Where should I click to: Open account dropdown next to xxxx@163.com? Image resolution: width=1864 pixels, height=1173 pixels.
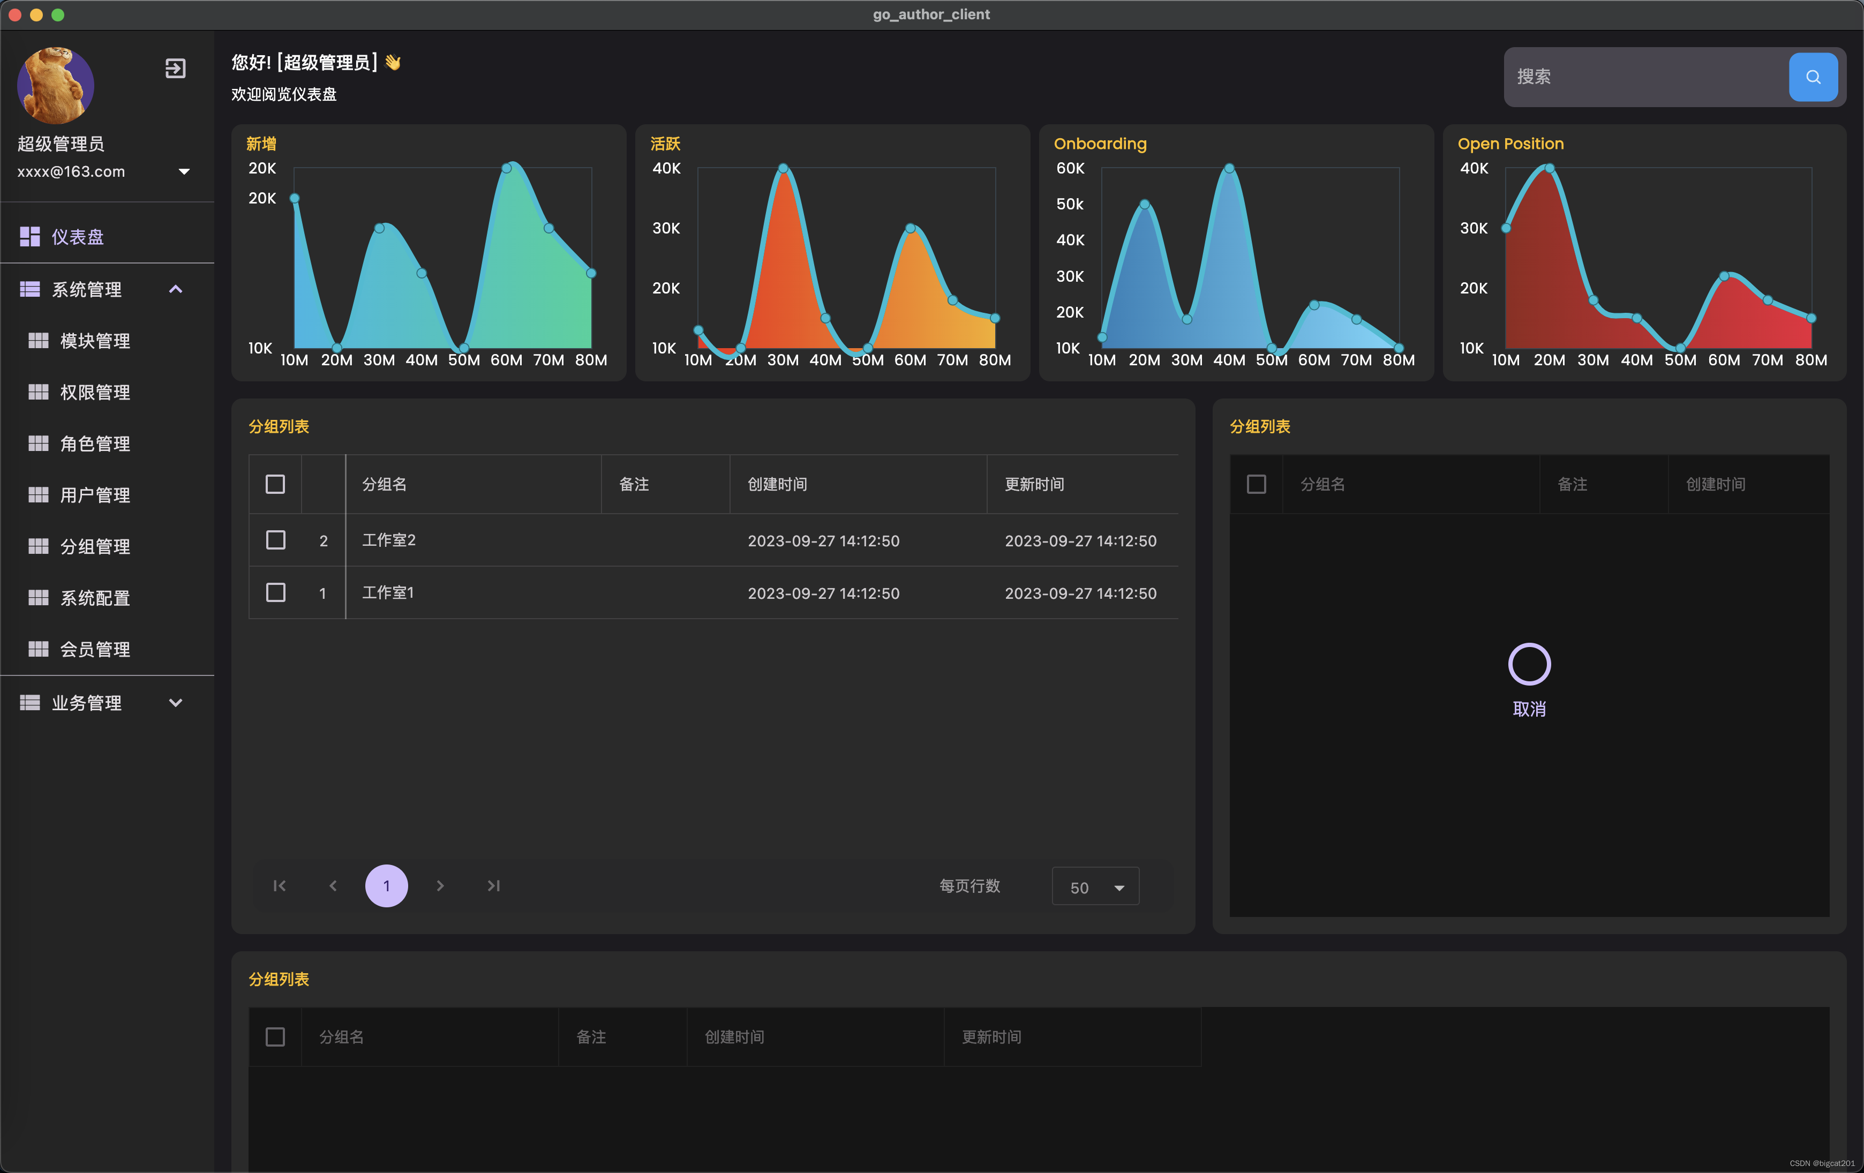[x=184, y=171]
